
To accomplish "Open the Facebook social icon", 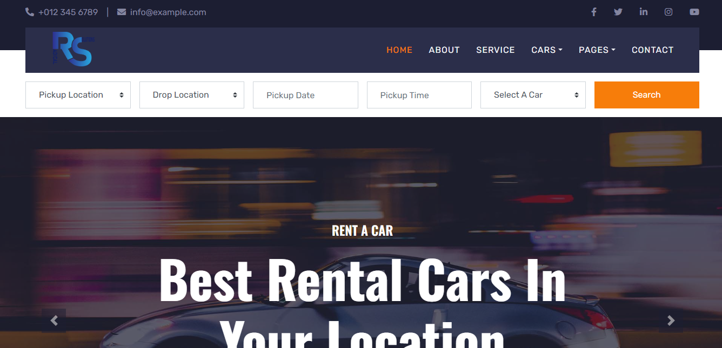I will click(x=593, y=12).
